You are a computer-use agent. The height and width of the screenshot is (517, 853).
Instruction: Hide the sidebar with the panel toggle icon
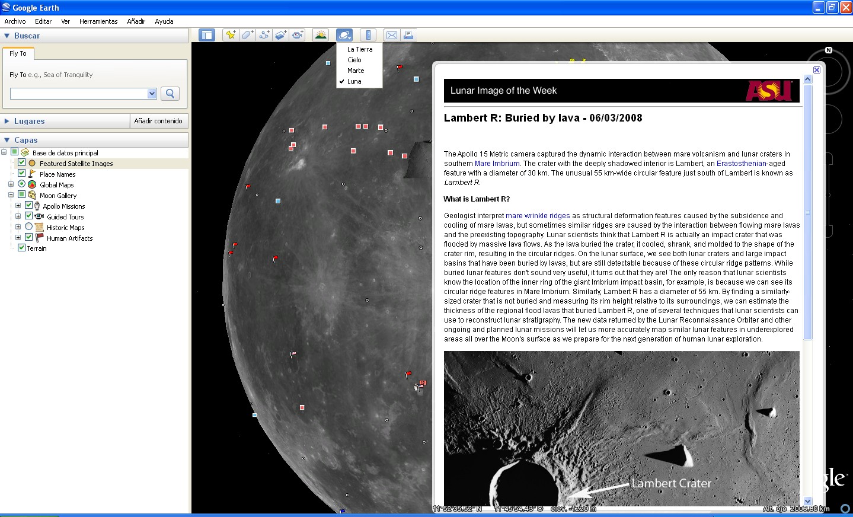click(206, 35)
